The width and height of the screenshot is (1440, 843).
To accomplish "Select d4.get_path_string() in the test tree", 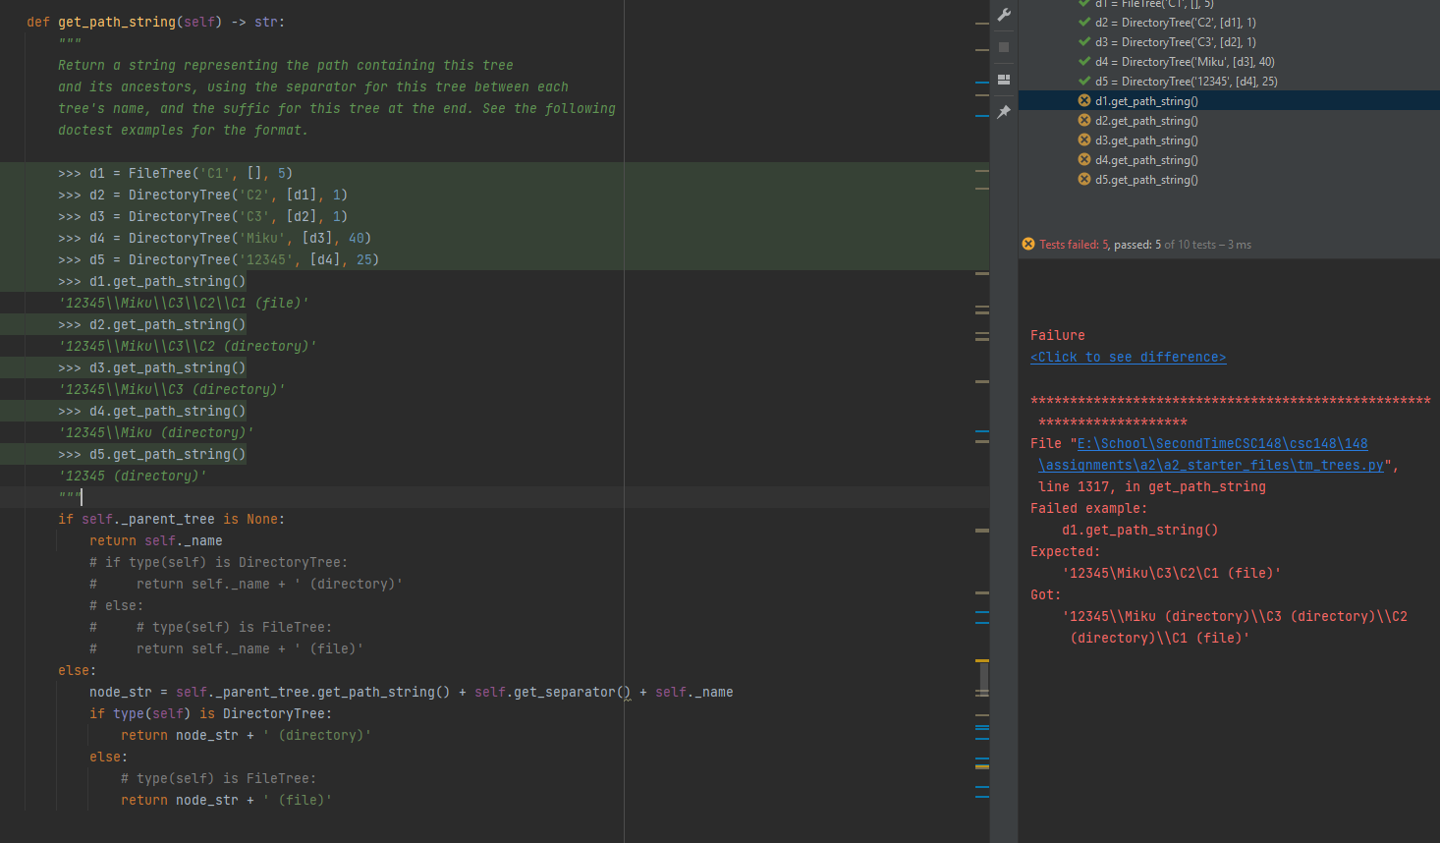I will click(1145, 159).
